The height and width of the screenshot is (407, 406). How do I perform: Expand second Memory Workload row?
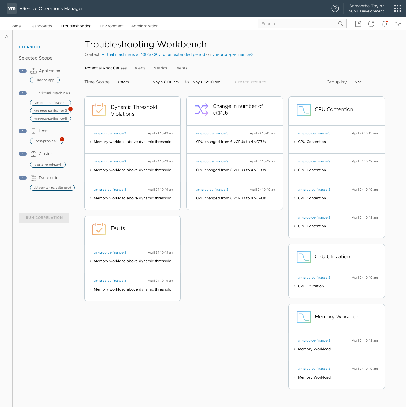[295, 377]
